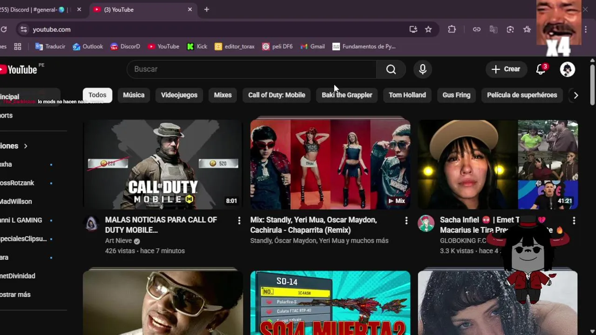Open Outlook bookmark
596x335 pixels.
tap(88, 47)
